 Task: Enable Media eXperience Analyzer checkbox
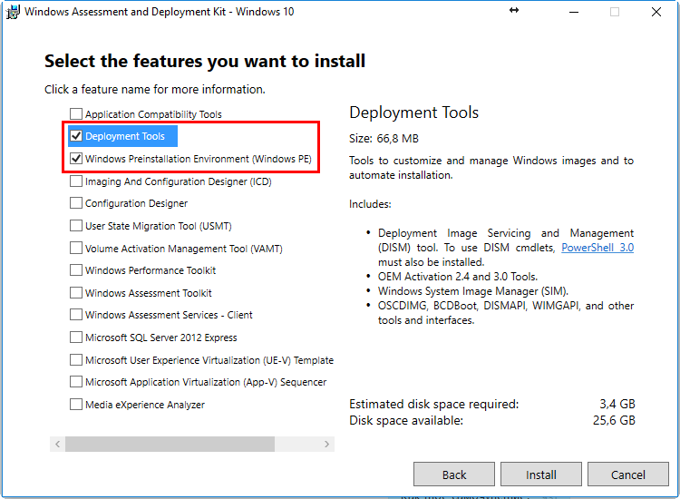pyautogui.click(x=76, y=405)
